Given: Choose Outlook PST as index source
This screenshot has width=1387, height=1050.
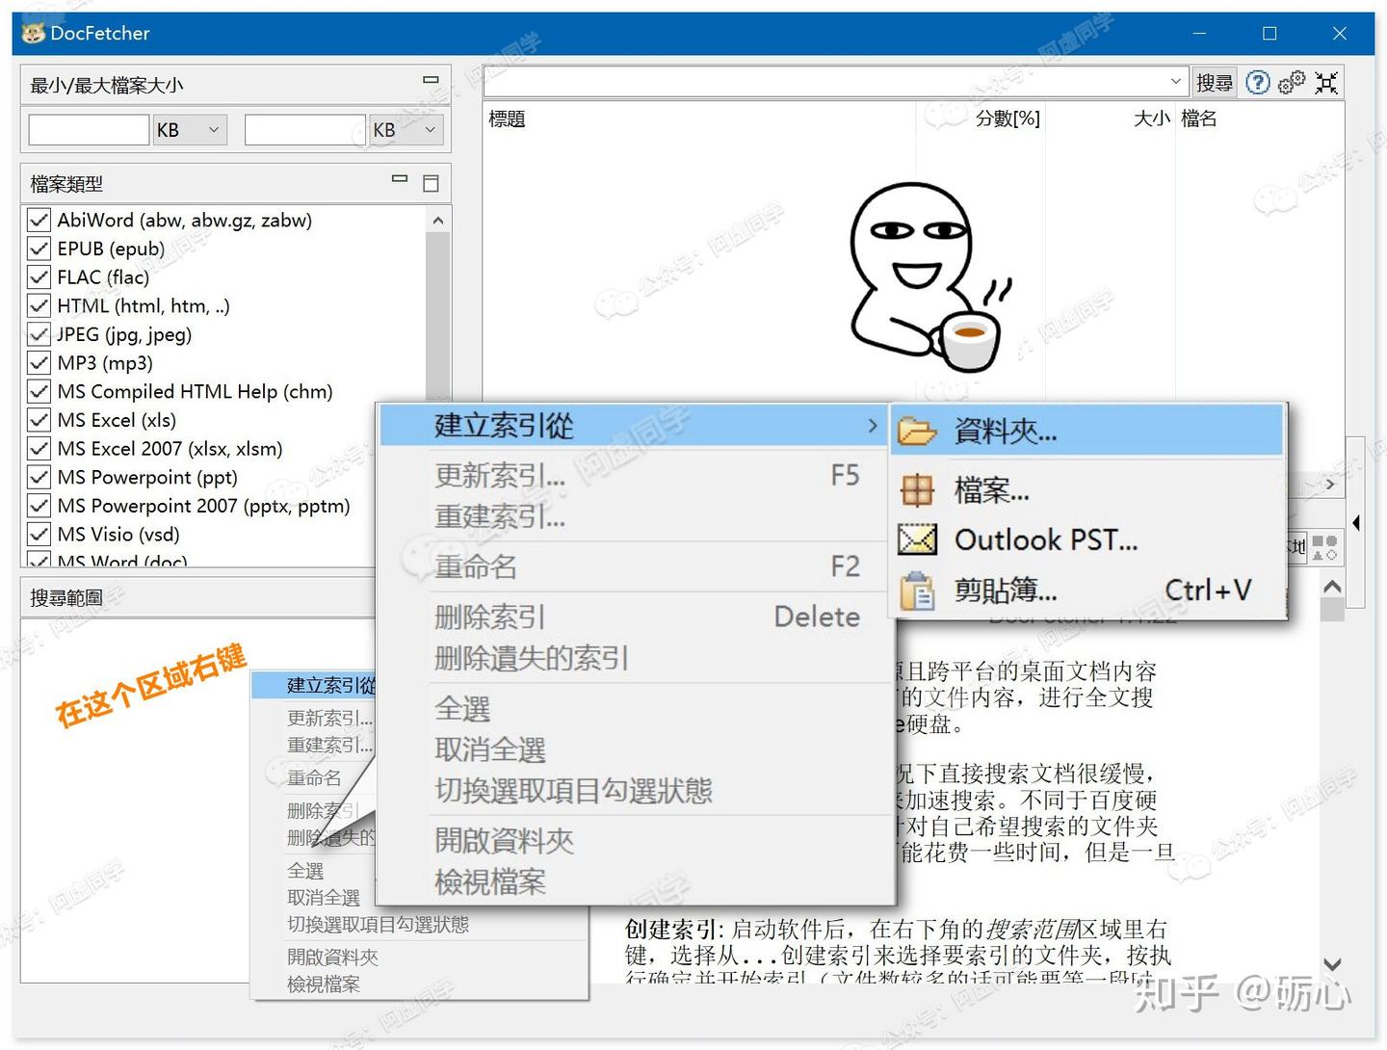Looking at the screenshot, I should pyautogui.click(x=1043, y=539).
